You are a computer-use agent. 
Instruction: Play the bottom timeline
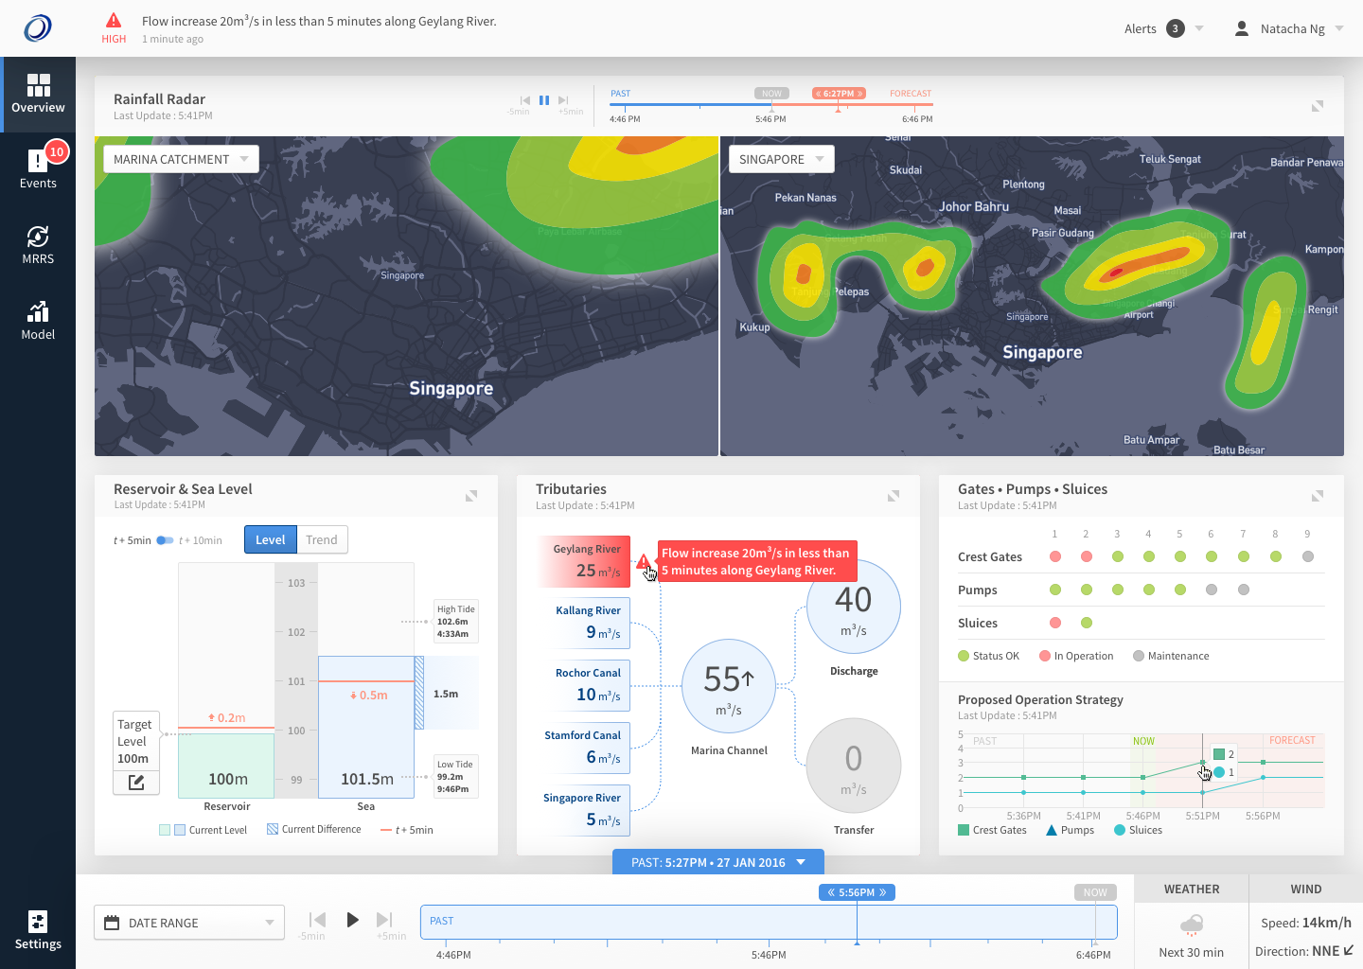click(x=352, y=920)
